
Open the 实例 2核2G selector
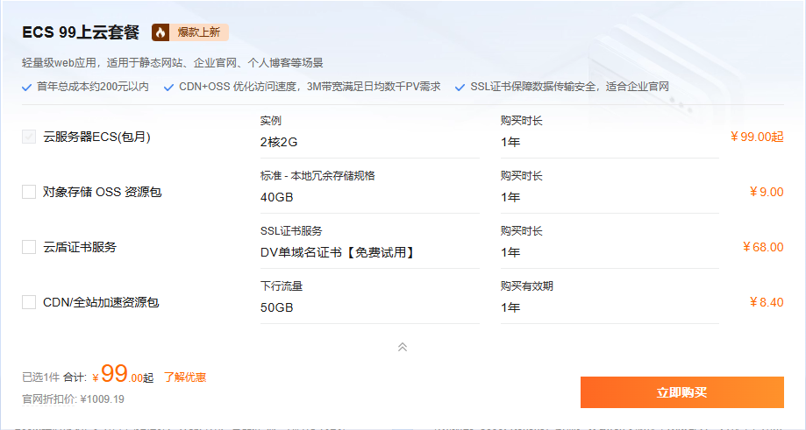point(369,142)
